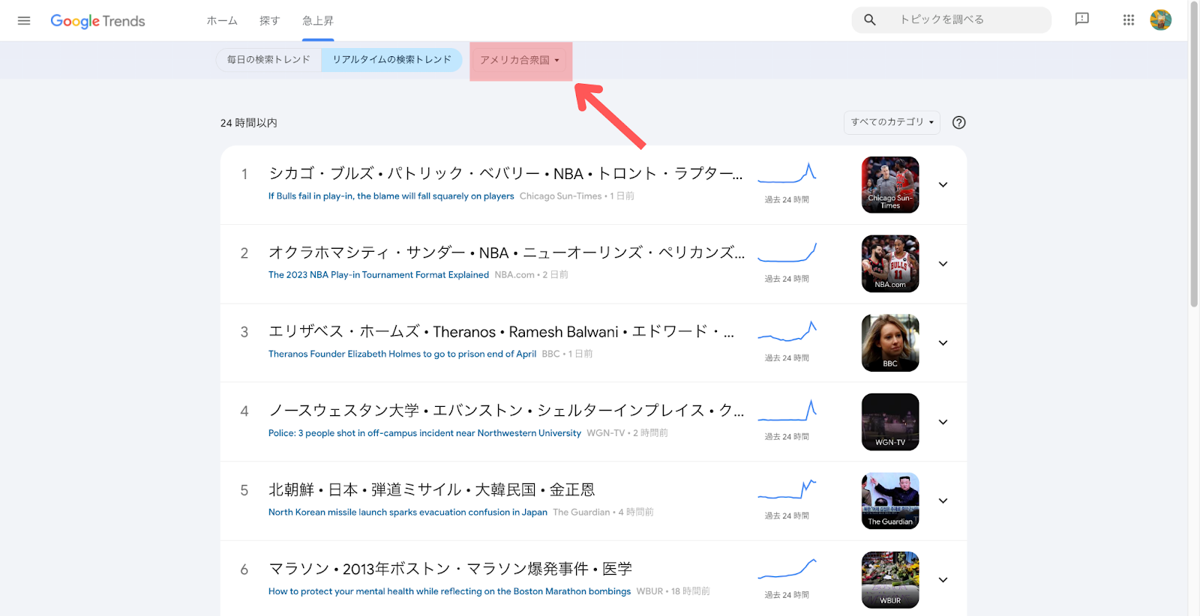Screen dimensions: 1200x616
Task: Open NBA.com thumbnail
Action: [890, 264]
